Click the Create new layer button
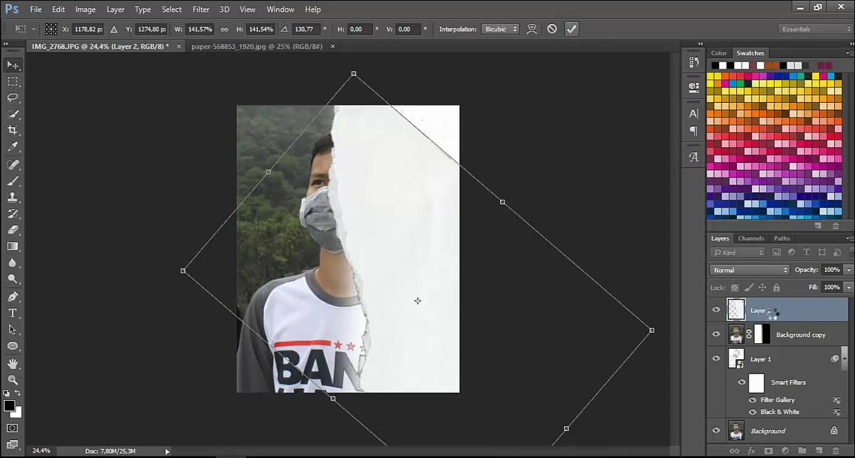 point(818,451)
